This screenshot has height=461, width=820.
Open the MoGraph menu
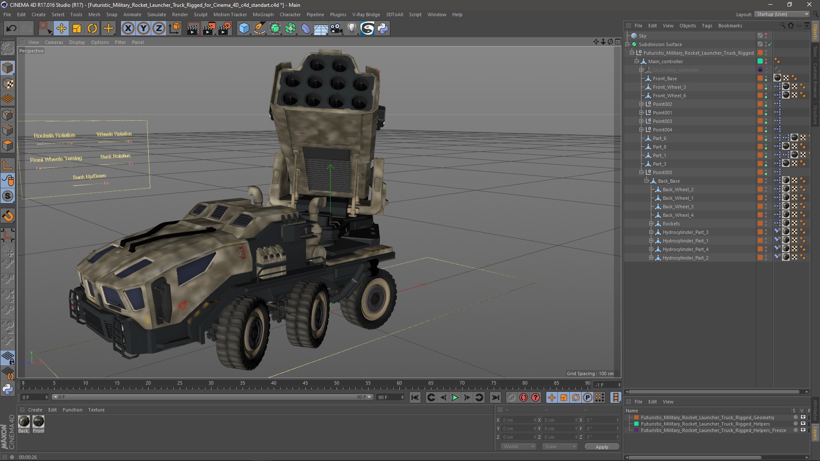[x=263, y=15]
